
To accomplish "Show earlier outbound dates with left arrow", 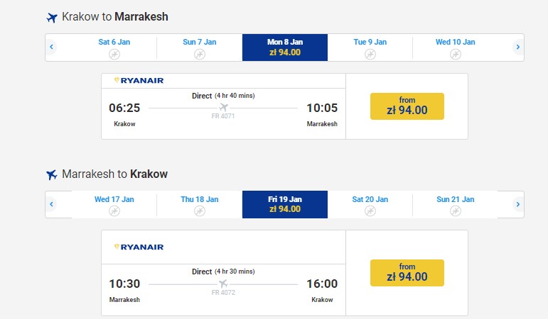I will [x=52, y=47].
